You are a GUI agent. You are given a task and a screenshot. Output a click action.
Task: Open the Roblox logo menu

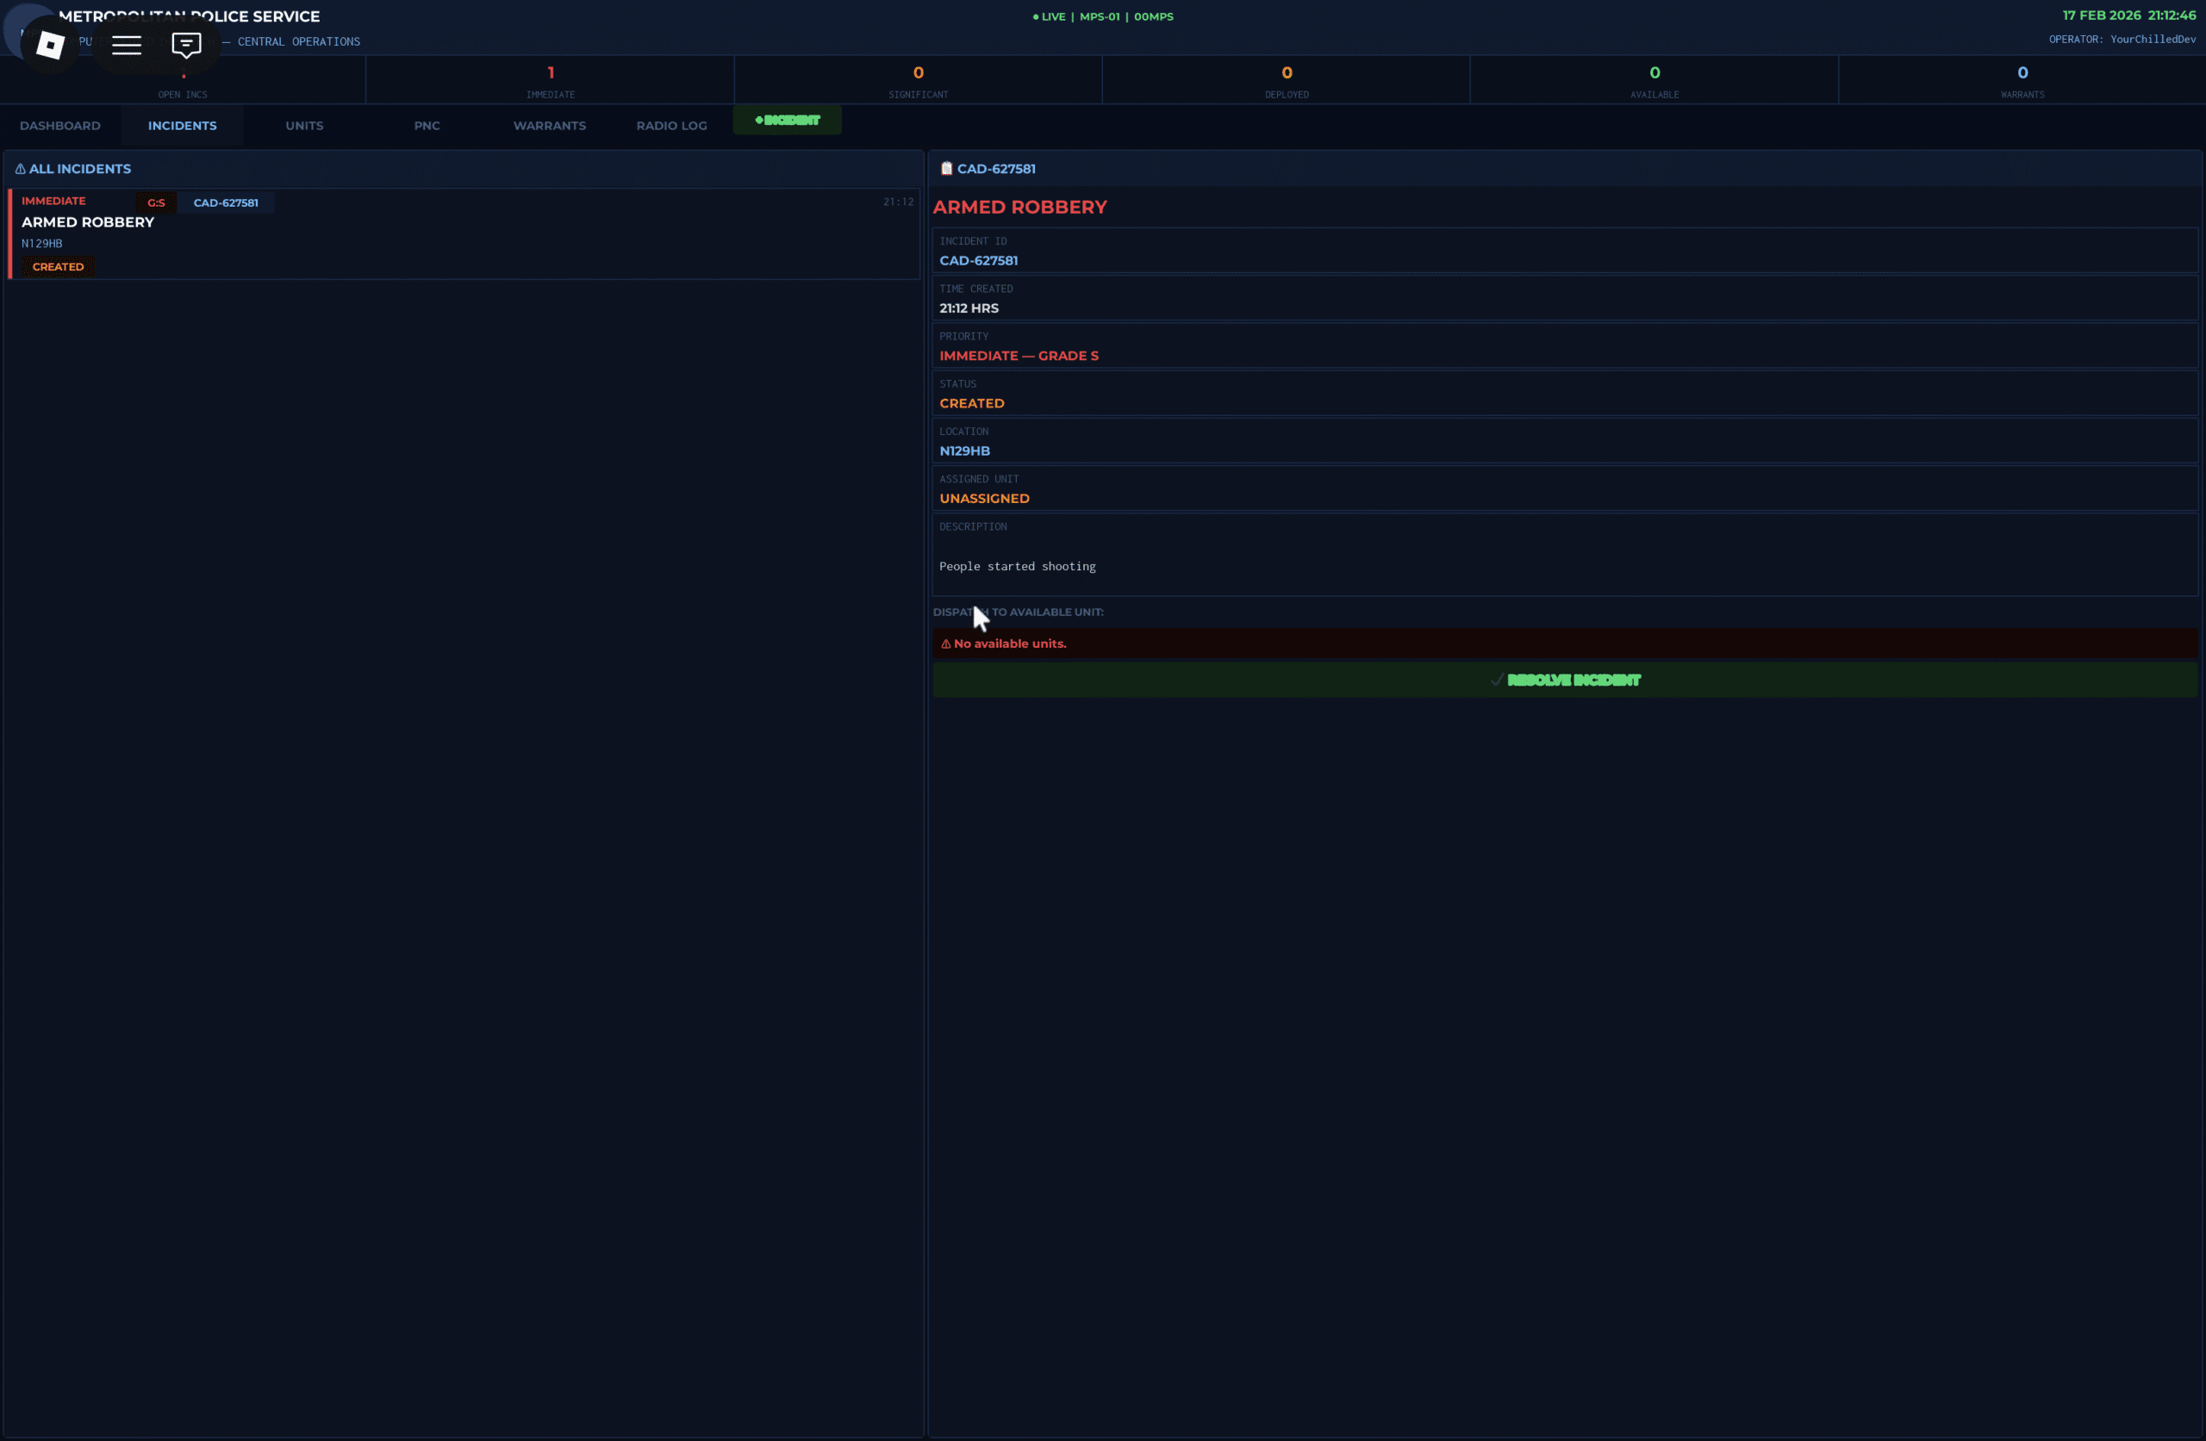50,45
